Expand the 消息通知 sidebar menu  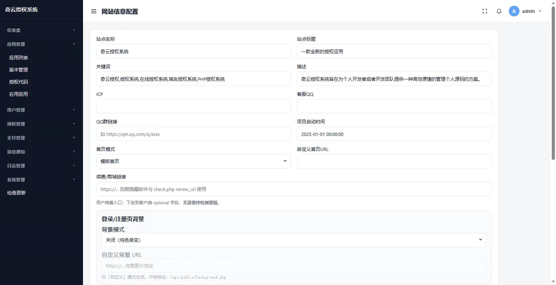(x=42, y=152)
